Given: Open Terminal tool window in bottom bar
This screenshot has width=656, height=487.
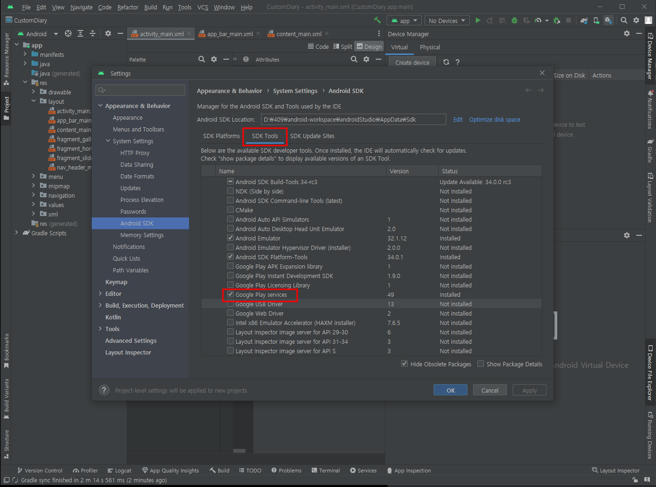Looking at the screenshot, I should pyautogui.click(x=325, y=470).
